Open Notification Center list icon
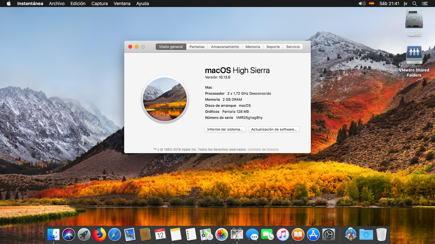This screenshot has width=435, height=244. pos(424,3)
